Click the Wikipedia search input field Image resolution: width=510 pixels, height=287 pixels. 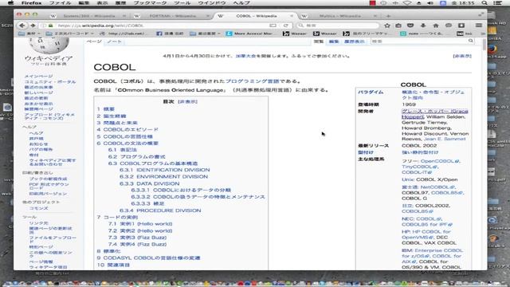coord(419,41)
